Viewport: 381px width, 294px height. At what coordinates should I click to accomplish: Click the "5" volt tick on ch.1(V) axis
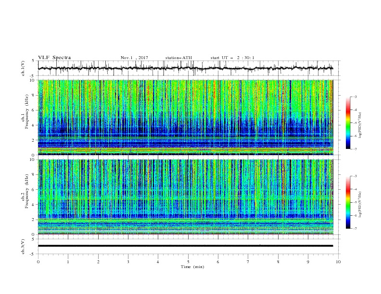pyautogui.click(x=33, y=61)
